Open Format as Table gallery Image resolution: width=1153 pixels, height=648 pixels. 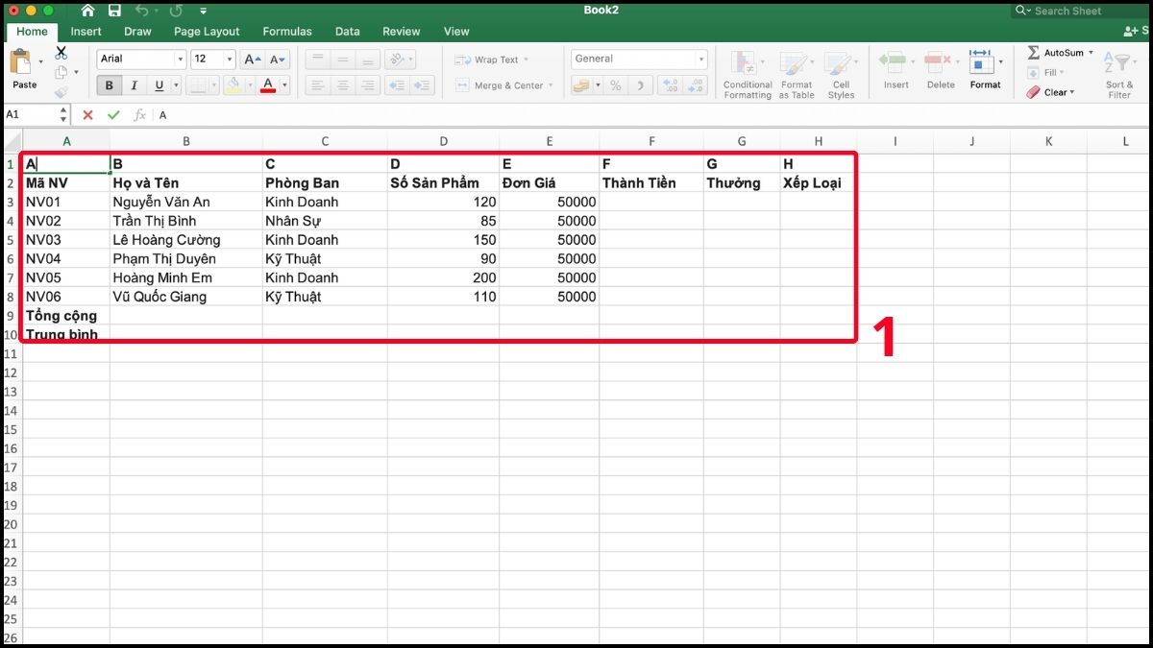click(x=797, y=76)
